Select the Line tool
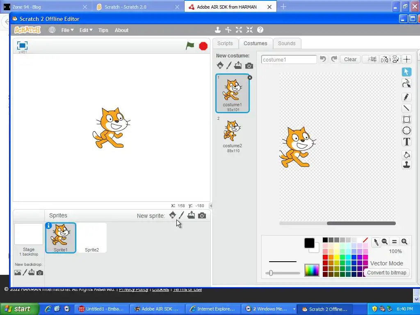This screenshot has width=420, height=315. (x=406, y=108)
